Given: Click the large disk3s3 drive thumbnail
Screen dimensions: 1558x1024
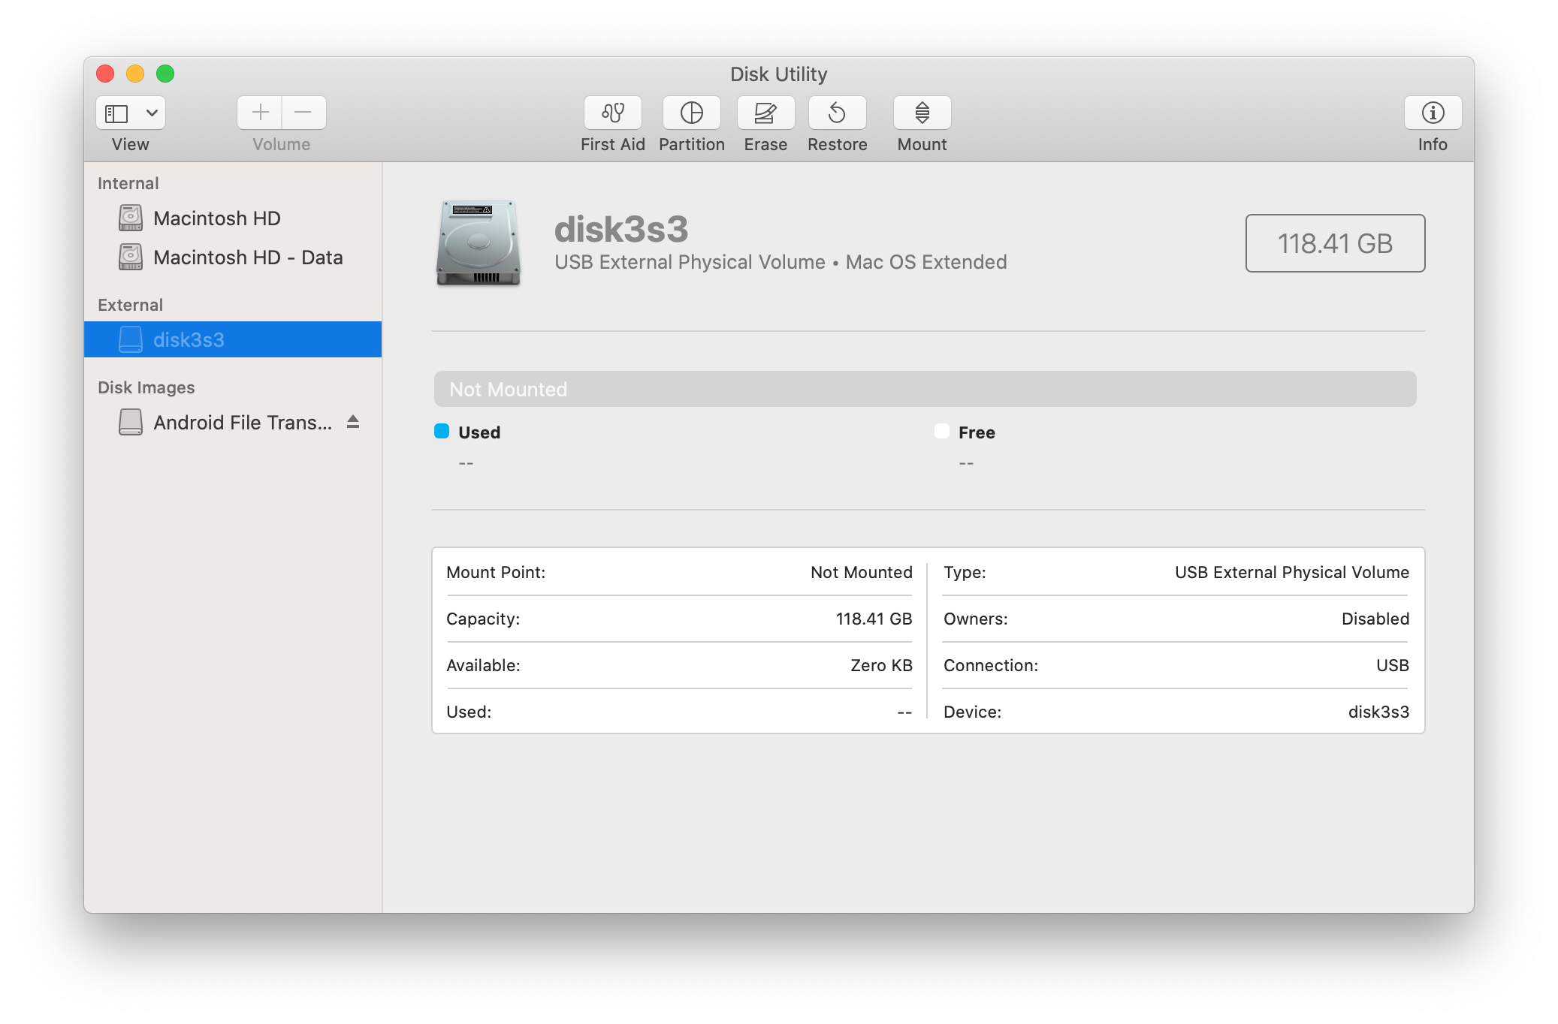Looking at the screenshot, I should (479, 242).
